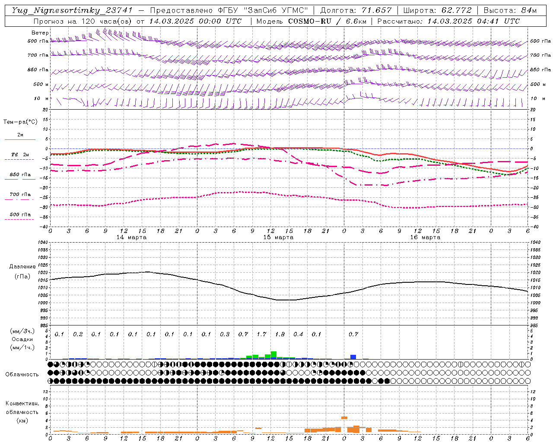Click the tall blue precipitation bar near 16 марта
553x442 pixels.
[353, 357]
